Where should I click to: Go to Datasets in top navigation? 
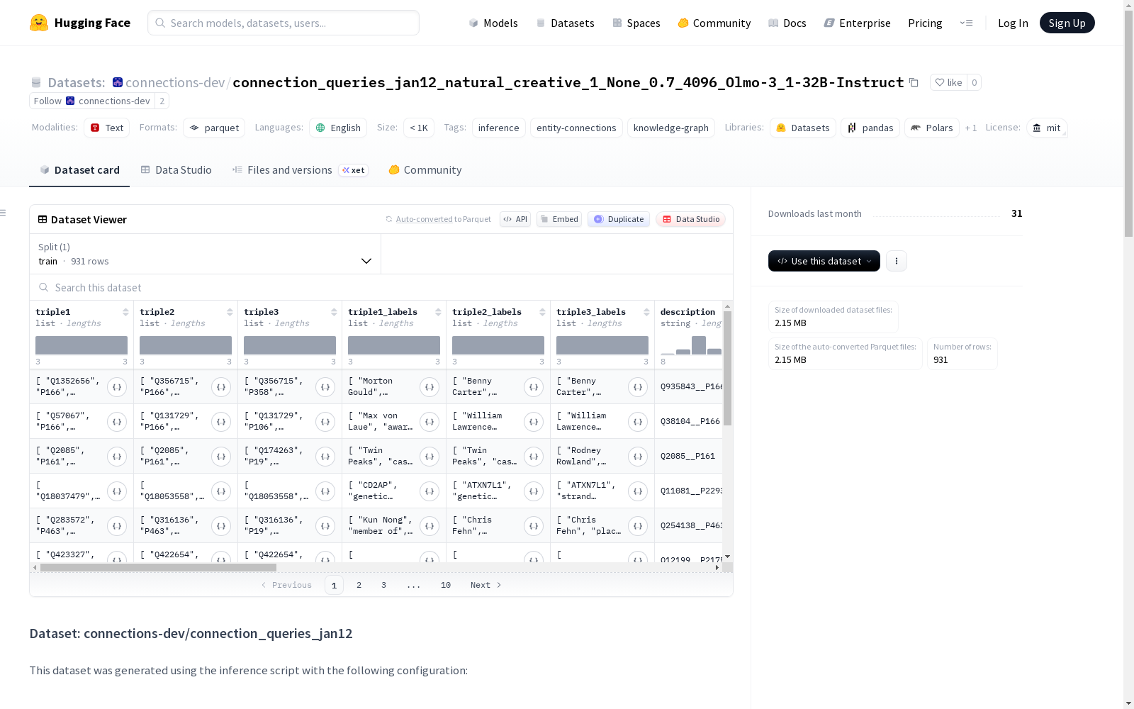pos(566,23)
